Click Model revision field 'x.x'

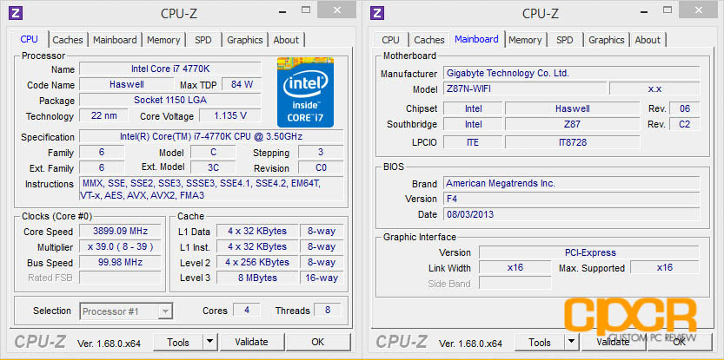point(654,88)
